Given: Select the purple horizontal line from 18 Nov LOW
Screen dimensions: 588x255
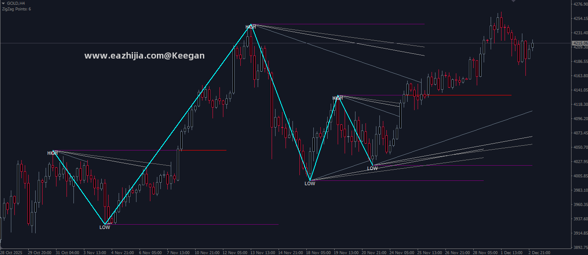Looking at the screenshot, I should [397, 180].
